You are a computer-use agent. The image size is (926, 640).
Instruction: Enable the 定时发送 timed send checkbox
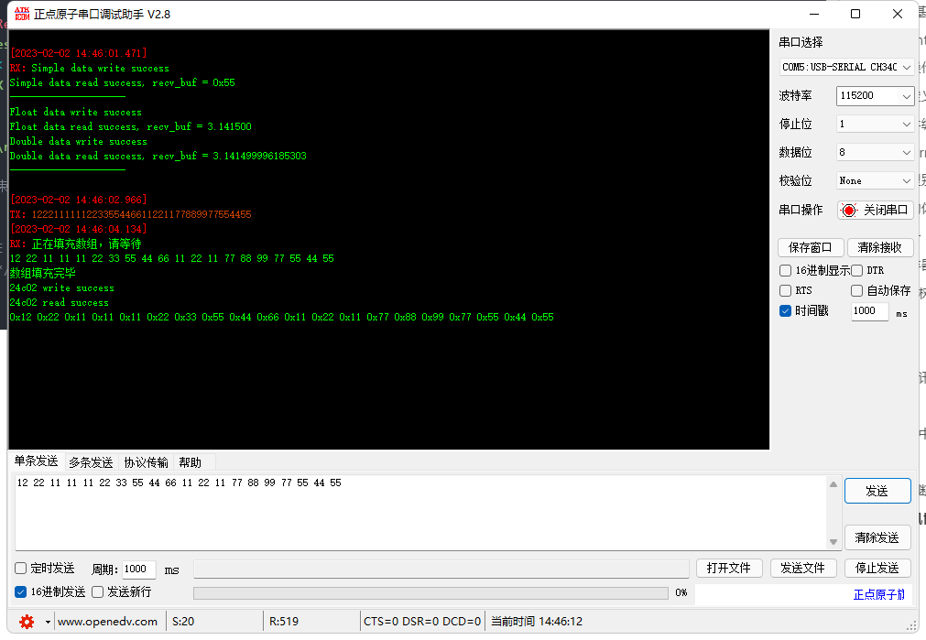(x=19, y=568)
